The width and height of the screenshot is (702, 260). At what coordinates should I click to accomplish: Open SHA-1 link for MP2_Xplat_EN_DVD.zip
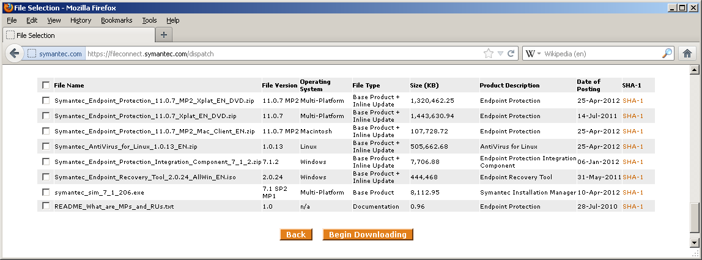click(x=633, y=101)
